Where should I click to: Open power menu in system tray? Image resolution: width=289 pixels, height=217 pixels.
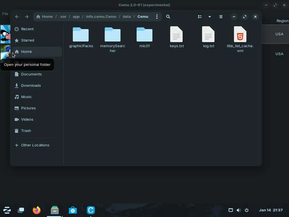pos(247,210)
